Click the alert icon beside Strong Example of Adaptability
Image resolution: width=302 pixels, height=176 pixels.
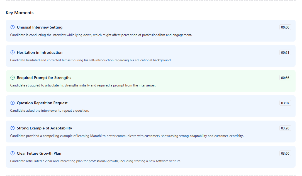pos(12,128)
